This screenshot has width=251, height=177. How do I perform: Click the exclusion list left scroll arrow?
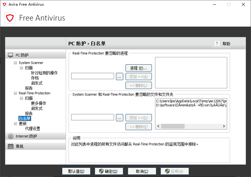158,126
